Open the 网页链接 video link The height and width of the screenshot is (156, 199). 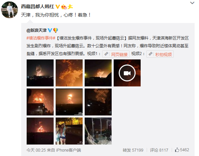coord(119,54)
